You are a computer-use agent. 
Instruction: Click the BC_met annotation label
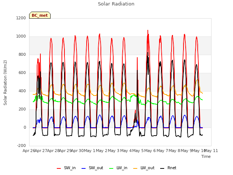pyautogui.click(x=40, y=15)
